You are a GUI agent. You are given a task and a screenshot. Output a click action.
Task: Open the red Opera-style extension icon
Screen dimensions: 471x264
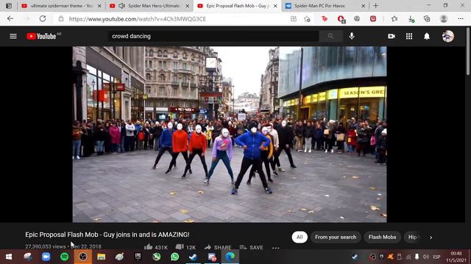(x=341, y=19)
